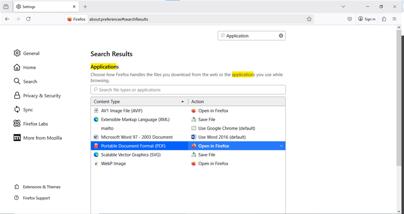404x214 pixels.
Task: Click the WebP Image Chrome icon
Action: [x=96, y=164]
